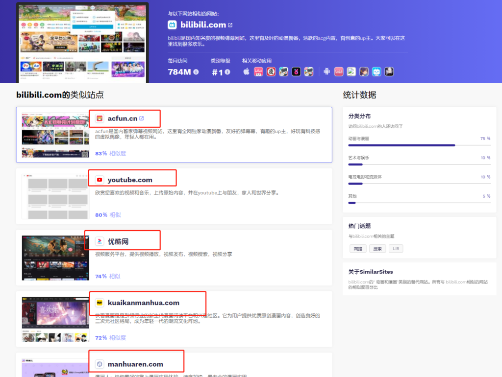Click the broken-image placeholder Android app icon
The width and height of the screenshot is (502, 377).
(351, 71)
